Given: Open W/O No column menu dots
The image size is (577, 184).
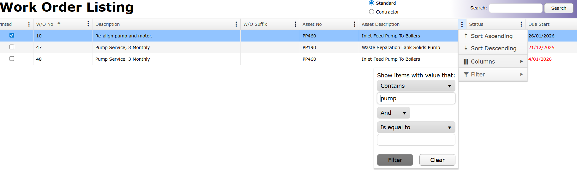Looking at the screenshot, I should point(88,24).
